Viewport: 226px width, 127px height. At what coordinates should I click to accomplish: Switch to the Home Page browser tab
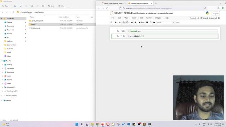[x=113, y=3]
